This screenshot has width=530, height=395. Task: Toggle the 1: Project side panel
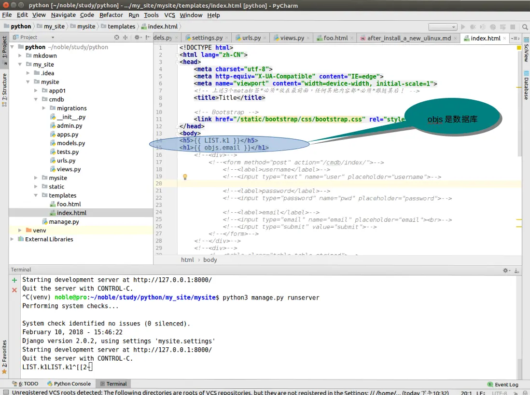4,48
